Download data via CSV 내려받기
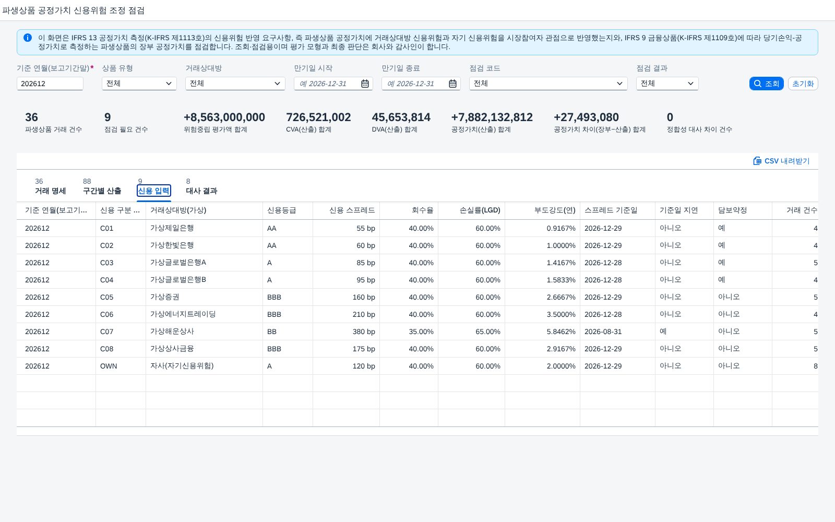 pyautogui.click(x=781, y=161)
